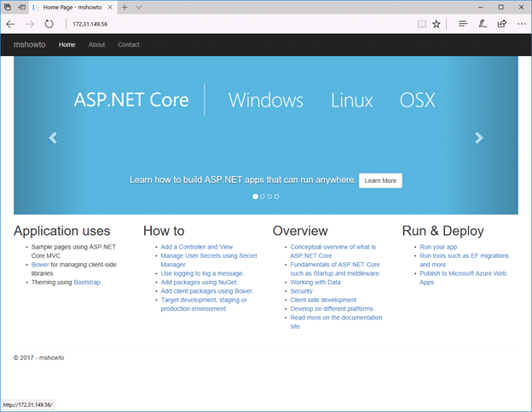This screenshot has width=532, height=412.
Task: Open Add client packages using Bower link
Action: [x=207, y=291]
